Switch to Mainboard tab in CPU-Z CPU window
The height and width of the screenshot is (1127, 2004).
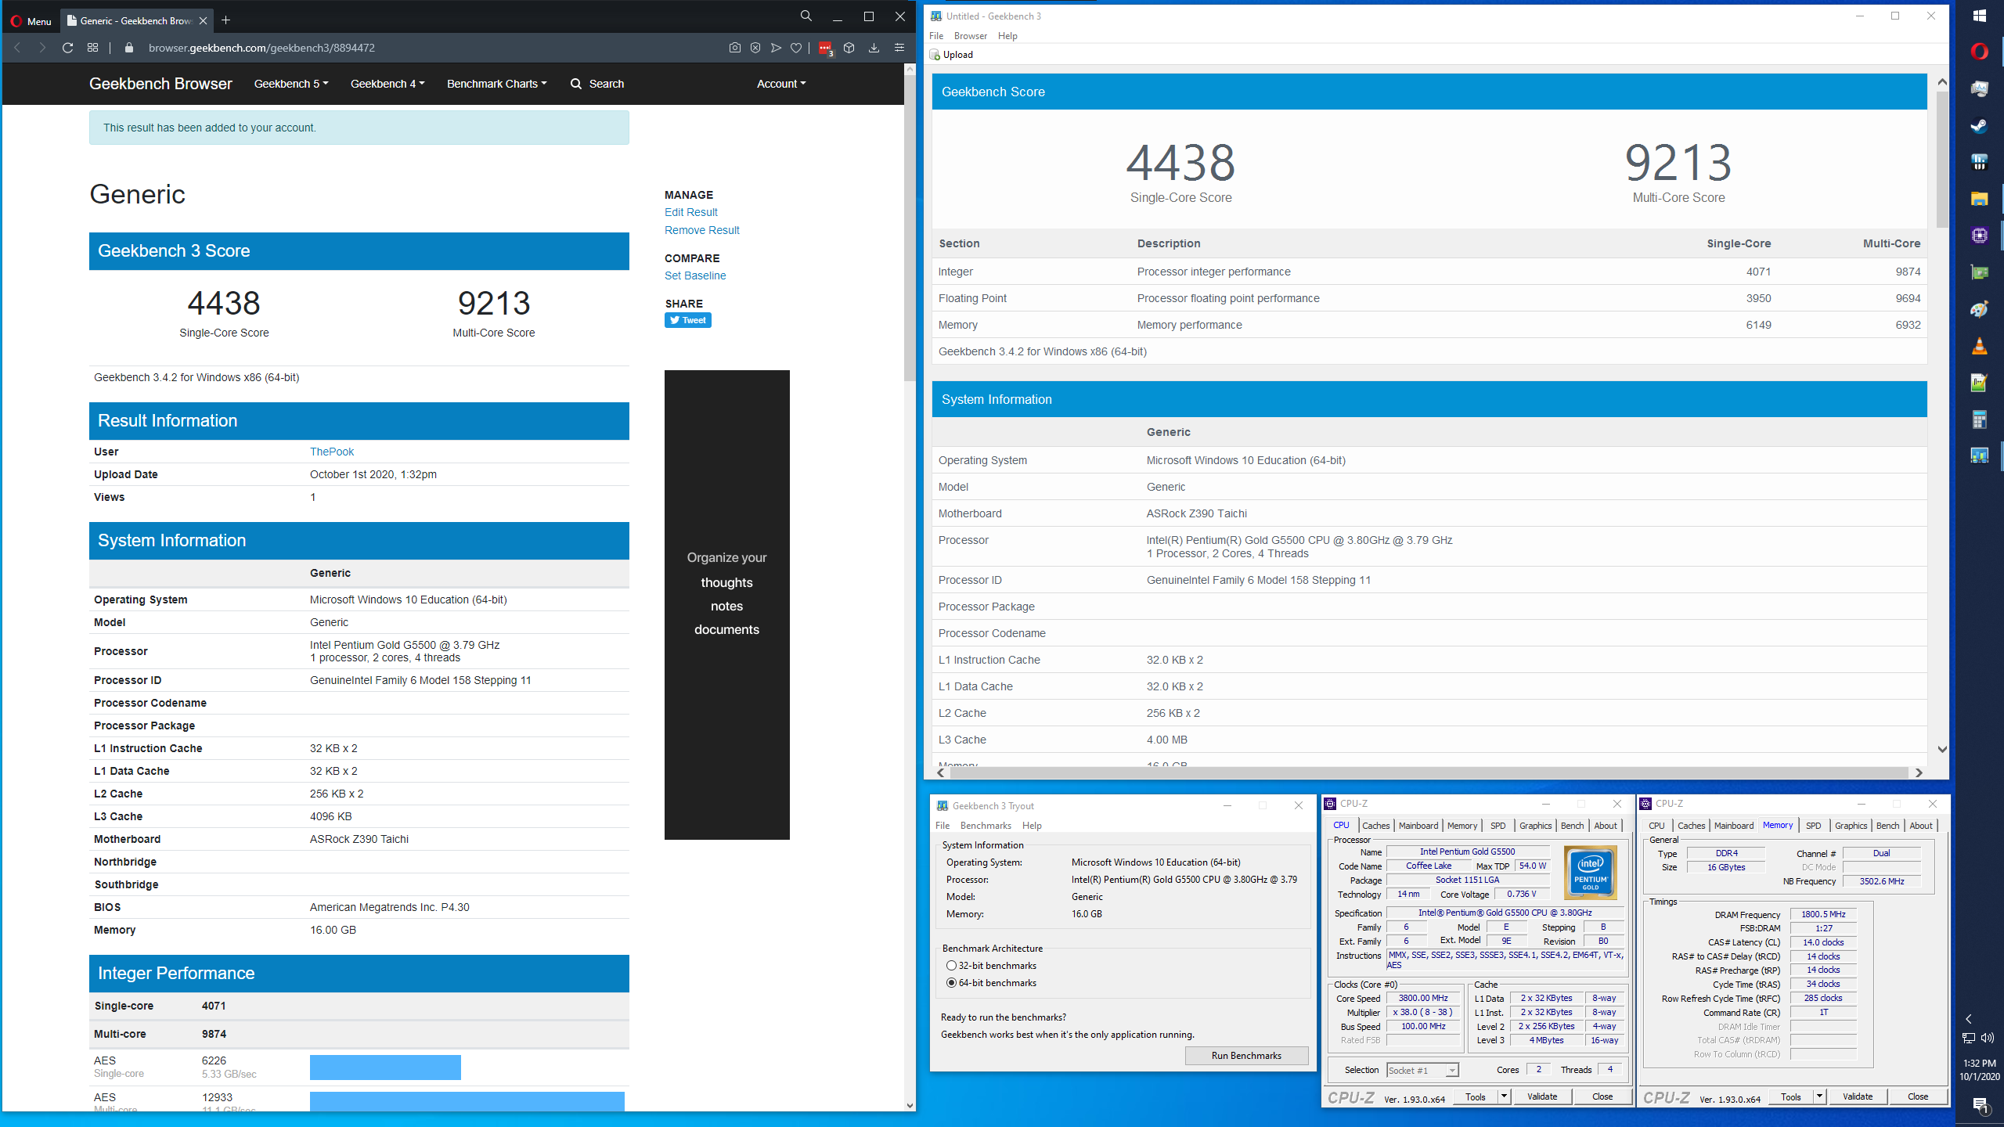pos(1418,826)
